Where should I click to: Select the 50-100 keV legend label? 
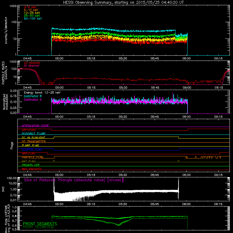[33, 19]
